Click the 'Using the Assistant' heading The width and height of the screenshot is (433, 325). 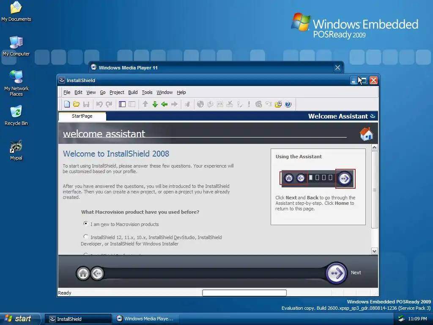tap(299, 157)
